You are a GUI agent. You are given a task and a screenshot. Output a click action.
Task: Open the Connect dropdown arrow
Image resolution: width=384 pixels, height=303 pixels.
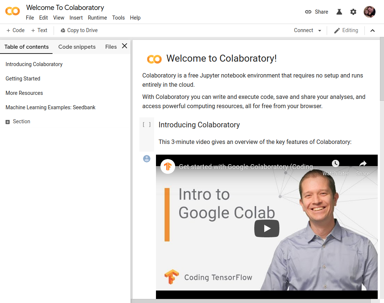pos(320,31)
